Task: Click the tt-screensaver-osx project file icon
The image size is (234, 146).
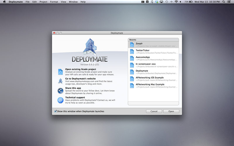Action: click(x=132, y=65)
